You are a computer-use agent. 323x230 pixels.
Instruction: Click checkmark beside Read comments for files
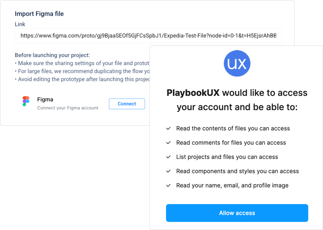point(169,143)
